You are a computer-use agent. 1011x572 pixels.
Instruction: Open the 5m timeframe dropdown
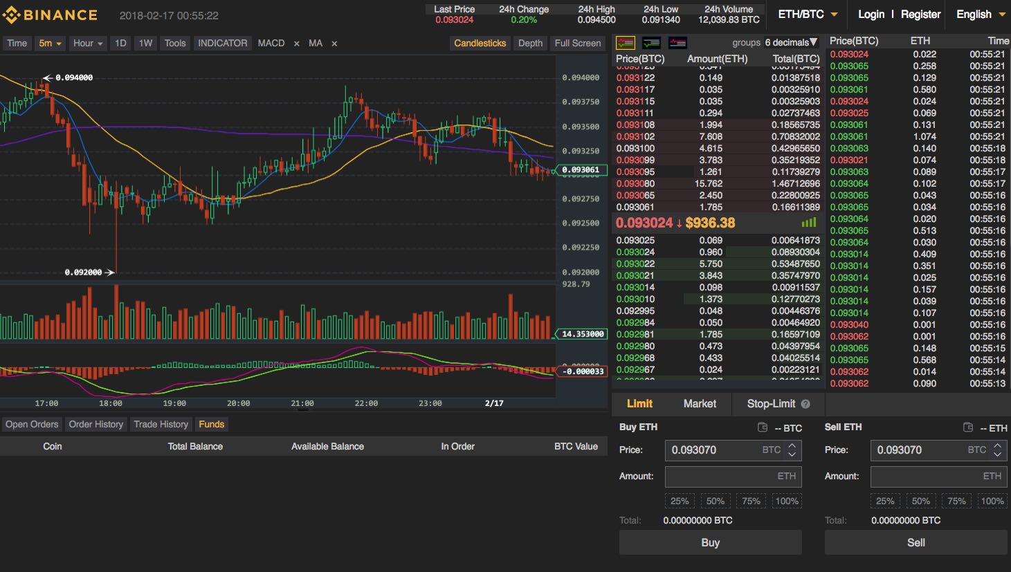click(x=49, y=43)
